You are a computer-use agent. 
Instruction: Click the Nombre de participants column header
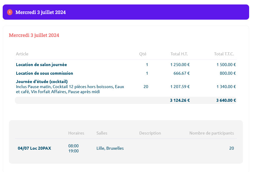(211, 133)
